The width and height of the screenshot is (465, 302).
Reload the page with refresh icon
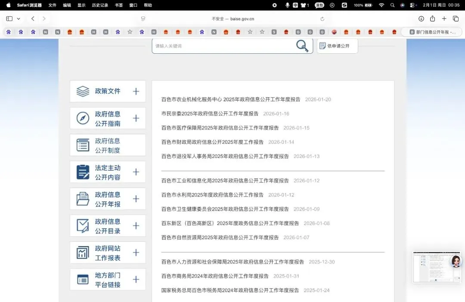click(x=322, y=19)
